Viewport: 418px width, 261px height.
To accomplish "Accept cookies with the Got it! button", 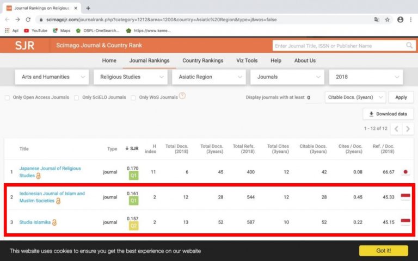I will [384, 251].
